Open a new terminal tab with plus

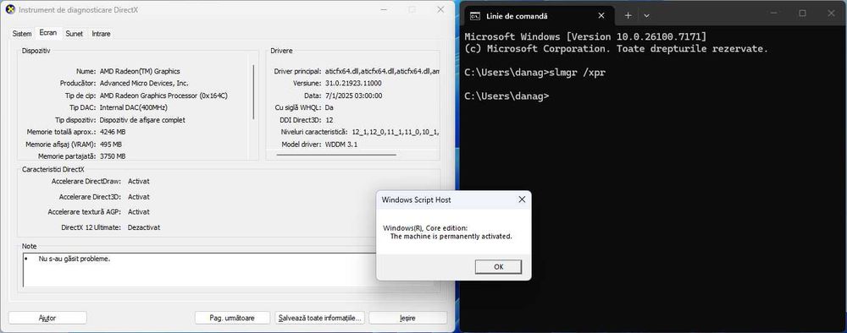[x=628, y=15]
